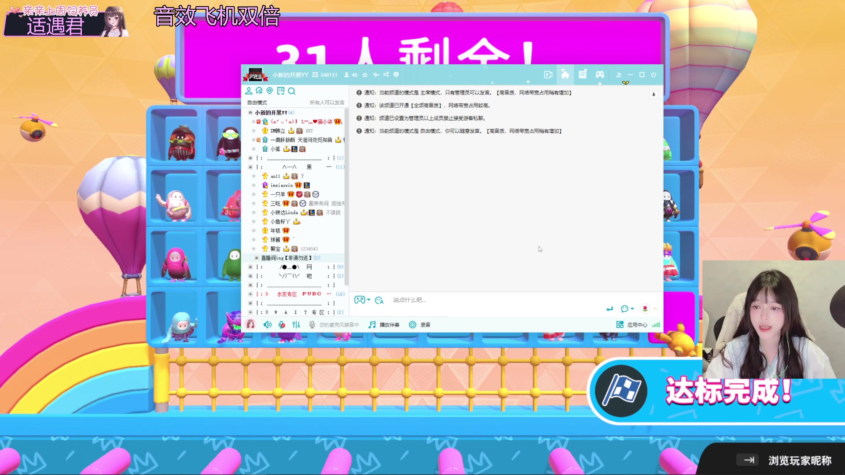Image resolution: width=845 pixels, height=475 pixels.
Task: Click 录音 record button
Action: pos(419,325)
